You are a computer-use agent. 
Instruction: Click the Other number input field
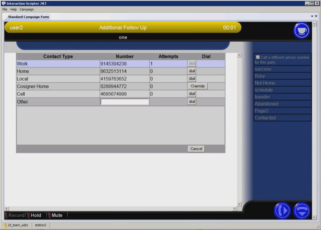[124, 102]
